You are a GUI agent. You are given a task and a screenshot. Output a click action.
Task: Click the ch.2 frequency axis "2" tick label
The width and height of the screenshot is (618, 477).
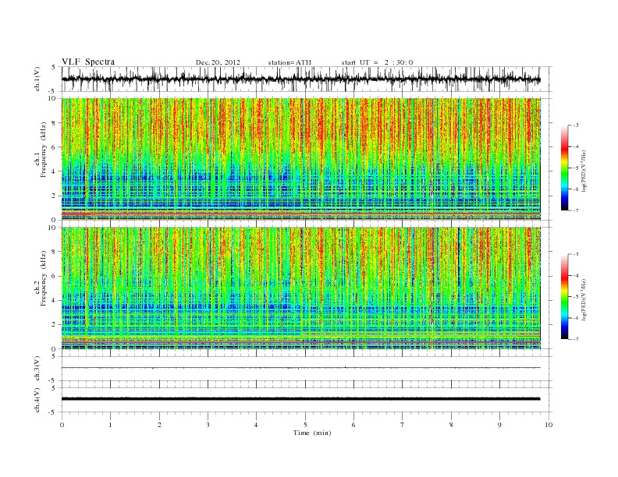[55, 325]
